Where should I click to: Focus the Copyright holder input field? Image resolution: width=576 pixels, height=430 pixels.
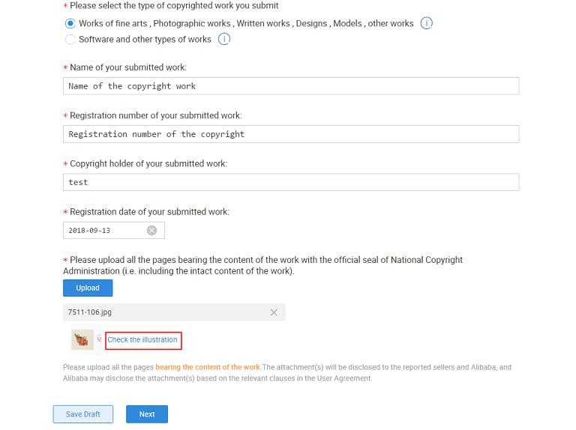291,182
